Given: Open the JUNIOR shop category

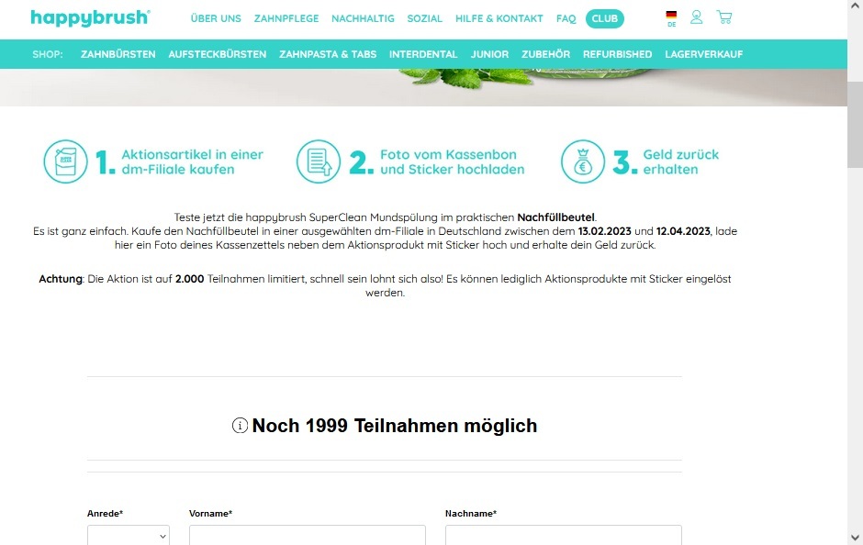Looking at the screenshot, I should coord(489,54).
